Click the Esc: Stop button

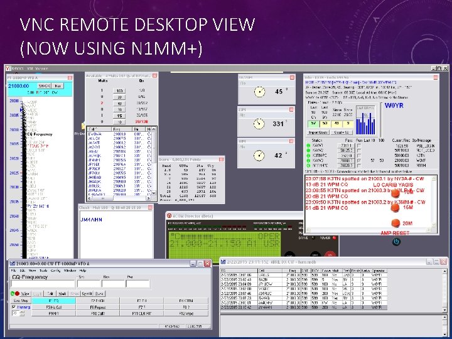(x=21, y=301)
